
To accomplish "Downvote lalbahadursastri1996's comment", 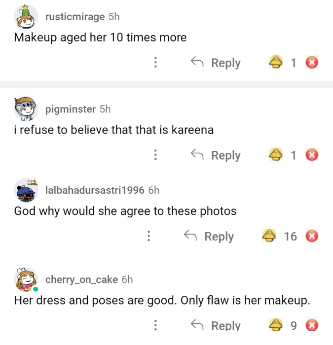I will (312, 237).
